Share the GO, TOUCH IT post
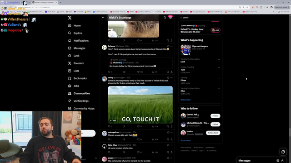The image size is (291, 163). tap(171, 126)
